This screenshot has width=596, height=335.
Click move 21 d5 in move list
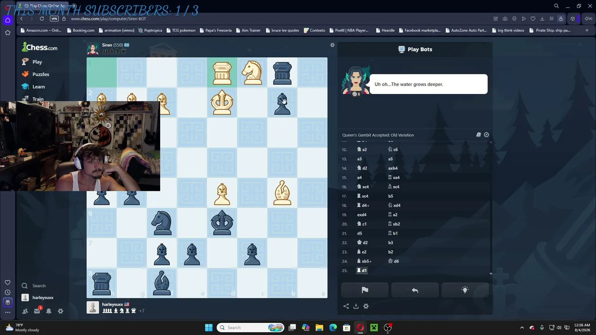tap(359, 234)
